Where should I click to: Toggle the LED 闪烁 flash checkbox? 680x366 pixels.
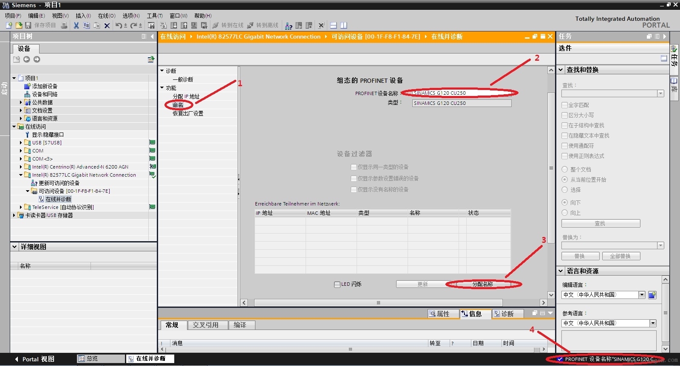click(337, 284)
